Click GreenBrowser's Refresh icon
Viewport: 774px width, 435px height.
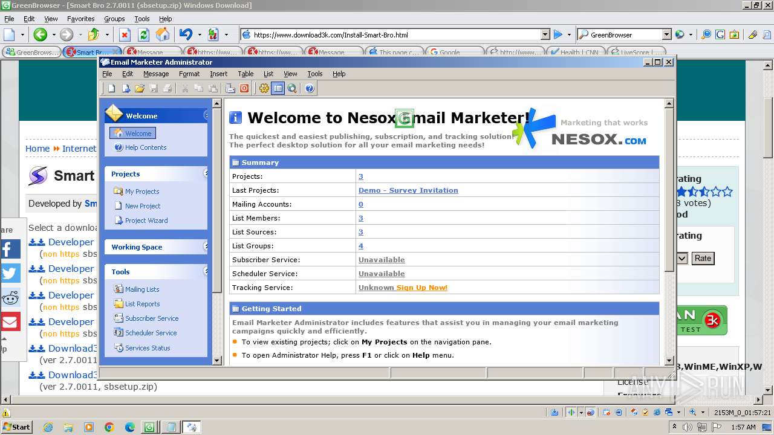(144, 34)
